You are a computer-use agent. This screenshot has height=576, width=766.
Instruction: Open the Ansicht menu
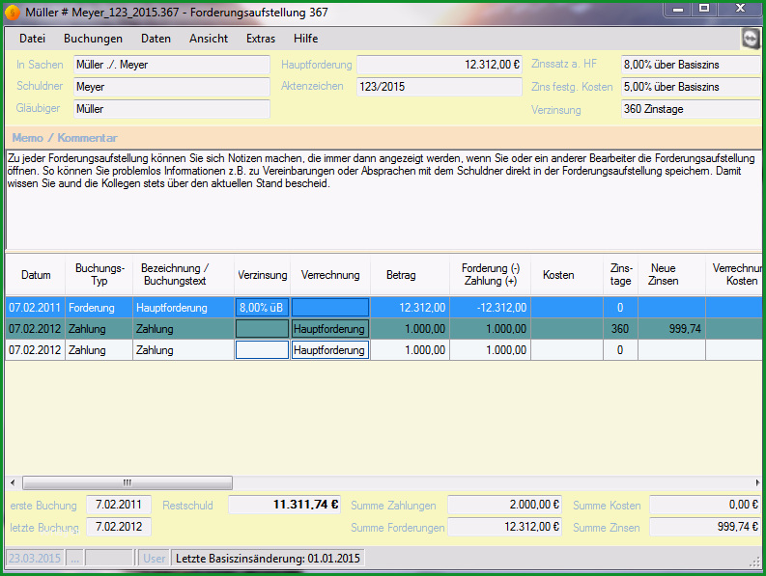pos(209,39)
